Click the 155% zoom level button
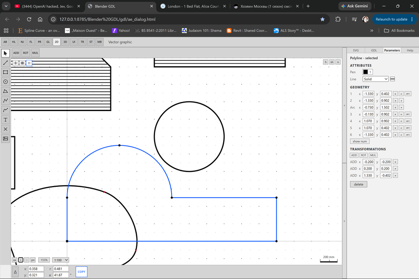 44,260
